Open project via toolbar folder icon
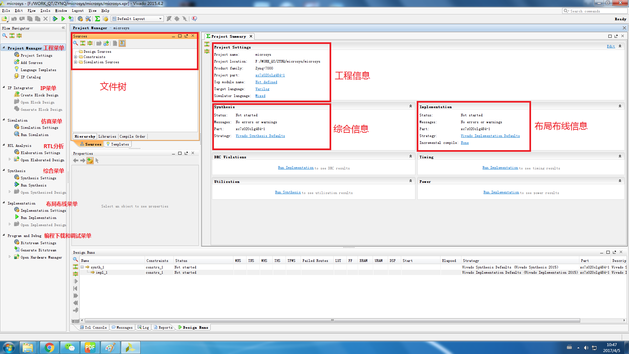This screenshot has height=354, width=629. pyautogui.click(x=5, y=19)
